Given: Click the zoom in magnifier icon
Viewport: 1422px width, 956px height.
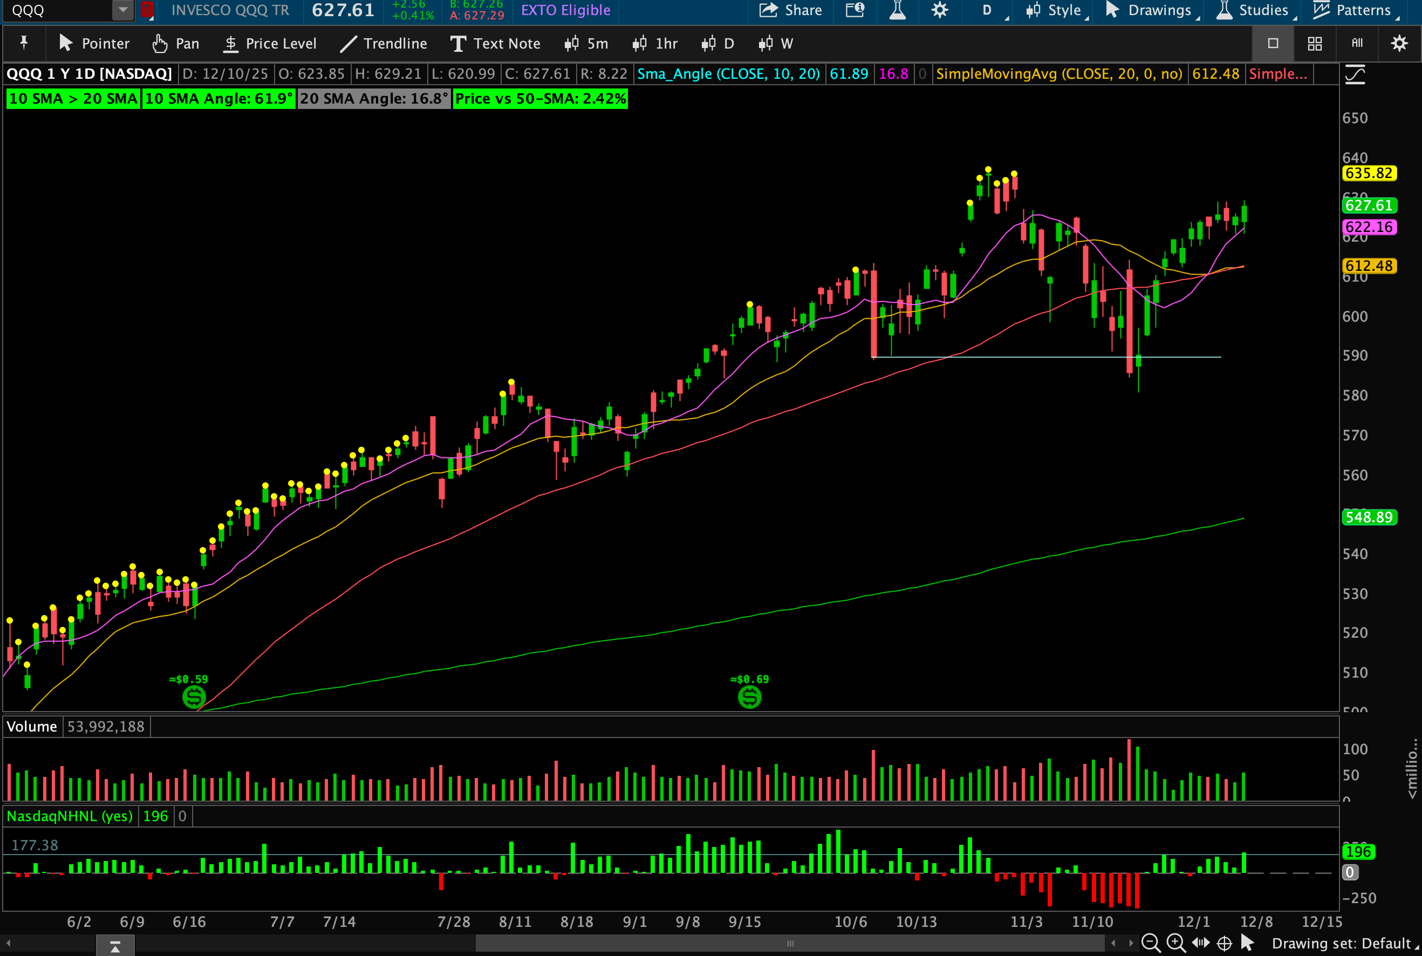Looking at the screenshot, I should (1175, 943).
